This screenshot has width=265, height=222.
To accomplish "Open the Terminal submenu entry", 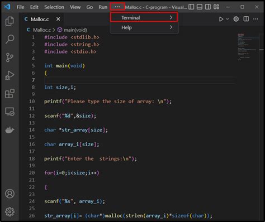I will tap(144, 18).
